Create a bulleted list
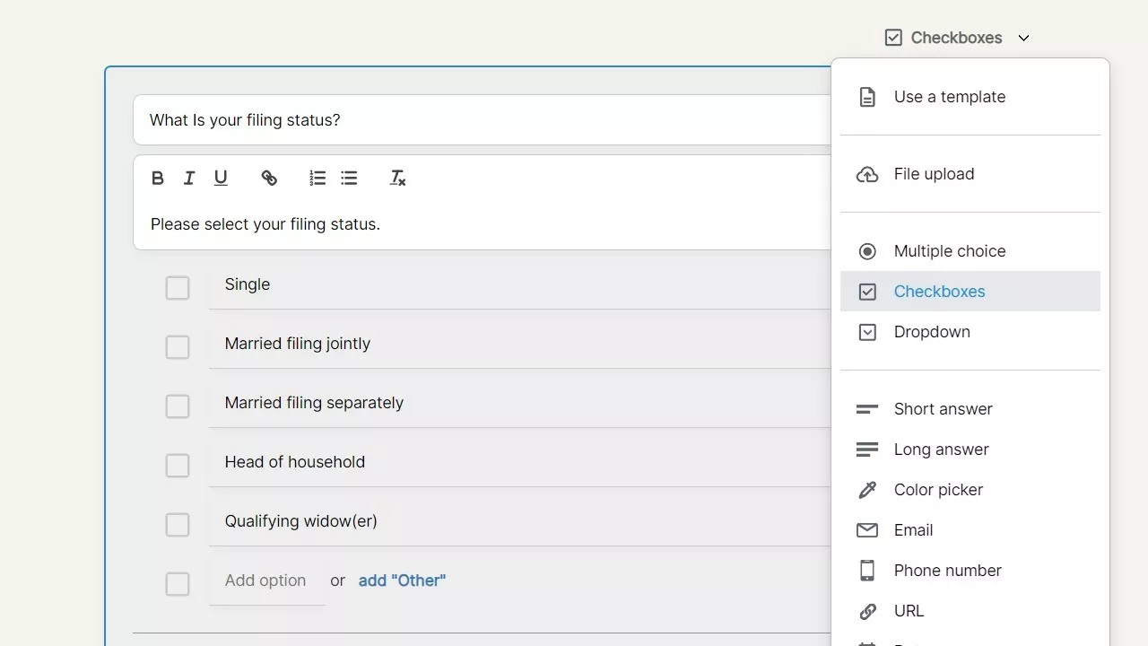 pyautogui.click(x=350, y=179)
